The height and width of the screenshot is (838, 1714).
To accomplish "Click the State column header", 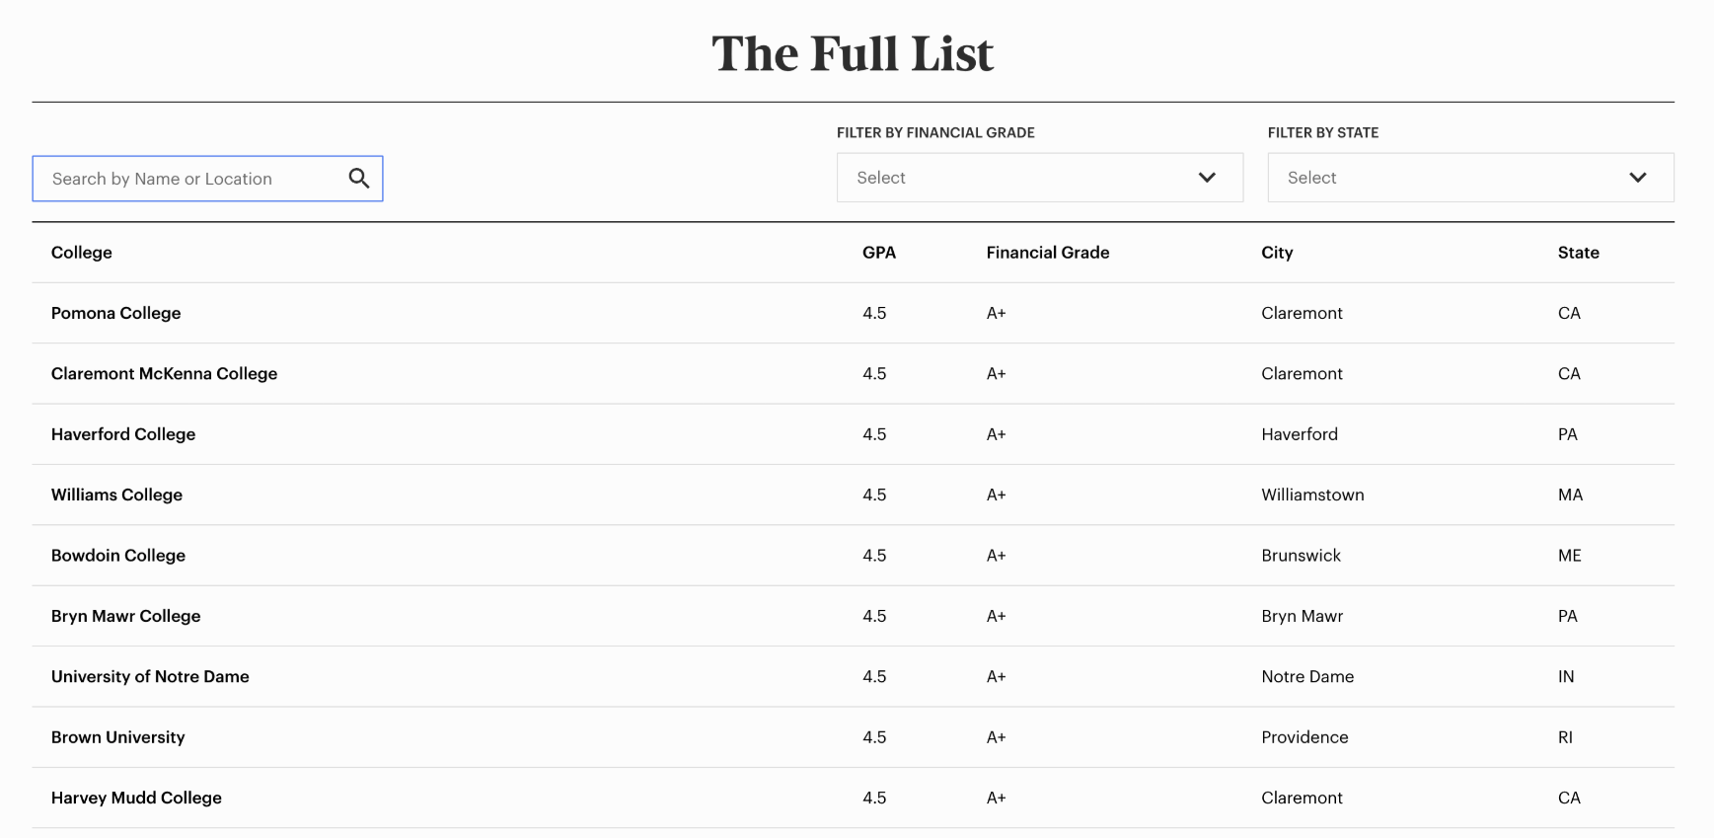I will point(1579,253).
